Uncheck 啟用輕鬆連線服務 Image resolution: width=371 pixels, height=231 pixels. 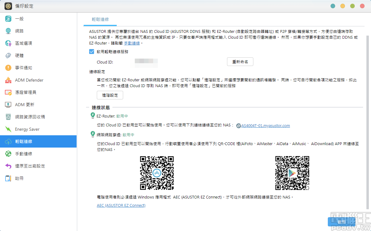click(x=91, y=51)
